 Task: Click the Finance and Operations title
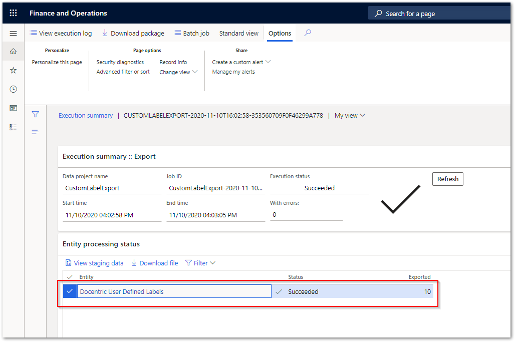[x=68, y=13]
